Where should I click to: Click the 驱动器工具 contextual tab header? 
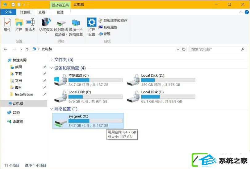[x=60, y=5]
